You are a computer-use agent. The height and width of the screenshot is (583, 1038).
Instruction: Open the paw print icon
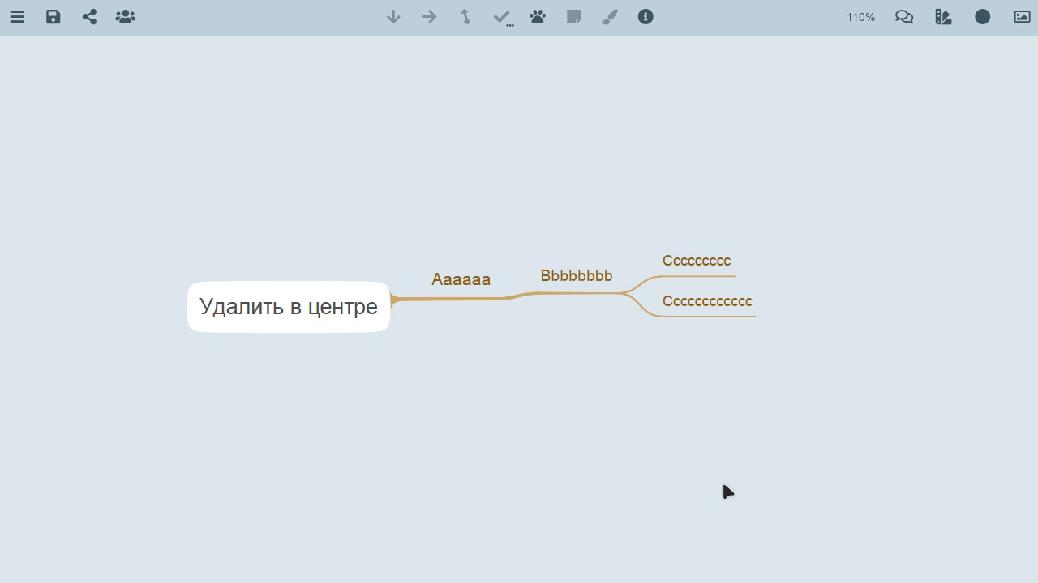point(538,17)
